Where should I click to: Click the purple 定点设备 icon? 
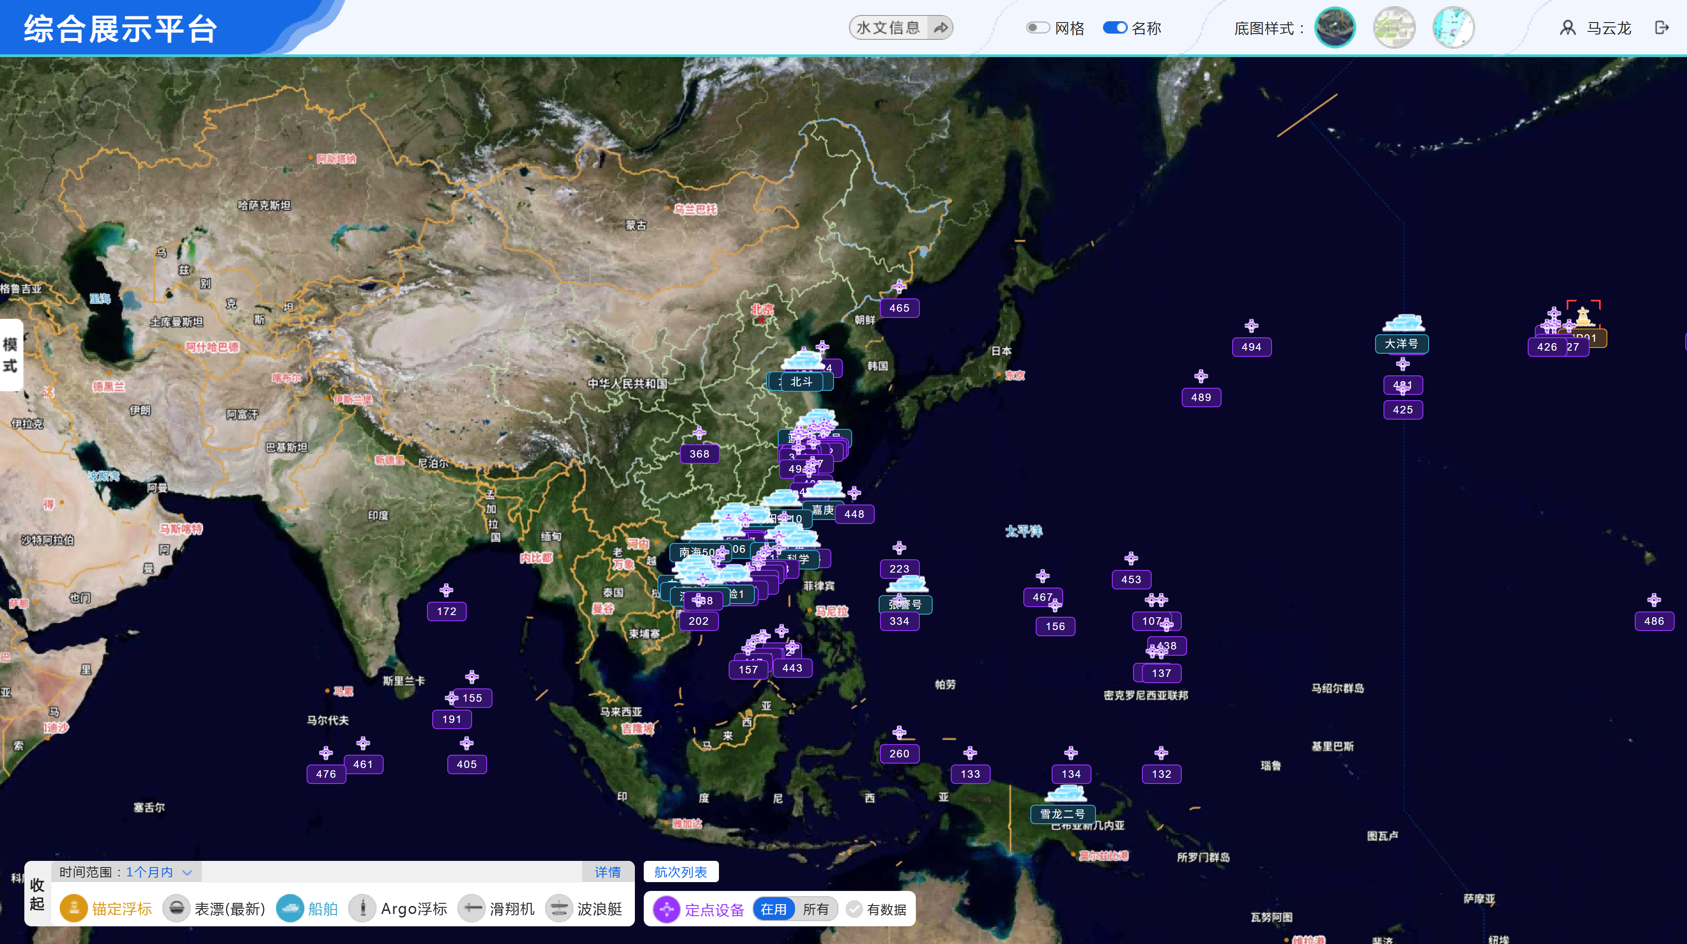[x=667, y=910]
